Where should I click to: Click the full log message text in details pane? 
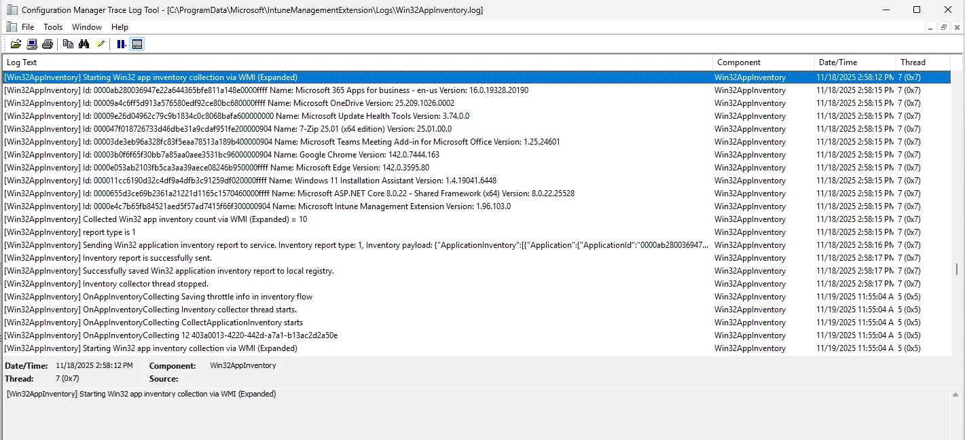[x=141, y=395]
